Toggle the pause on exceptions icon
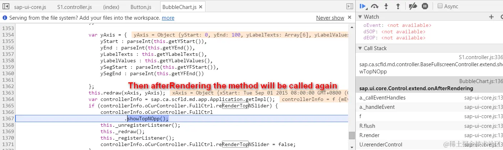Screen dimensions: 503x150 click(x=425, y=6)
